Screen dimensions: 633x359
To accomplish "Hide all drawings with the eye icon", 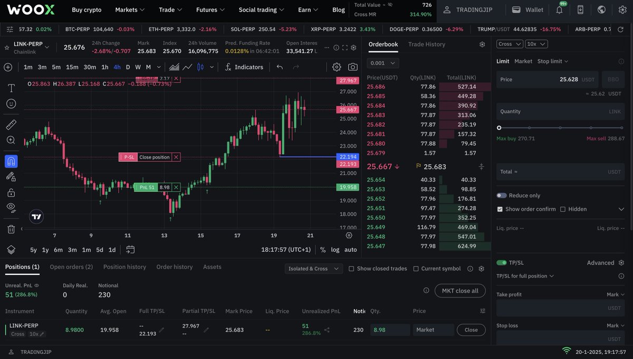I will tap(11, 207).
